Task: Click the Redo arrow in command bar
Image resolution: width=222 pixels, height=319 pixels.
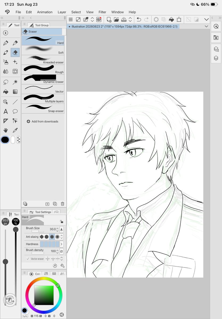Action: pyautogui.click(x=146, y=19)
